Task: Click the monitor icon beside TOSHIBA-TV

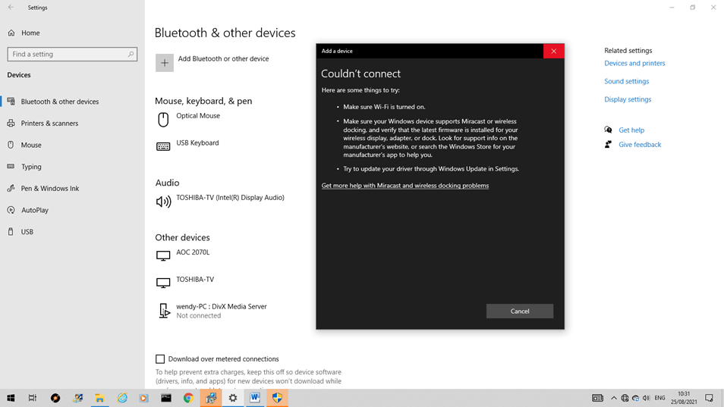Action: coord(163,283)
